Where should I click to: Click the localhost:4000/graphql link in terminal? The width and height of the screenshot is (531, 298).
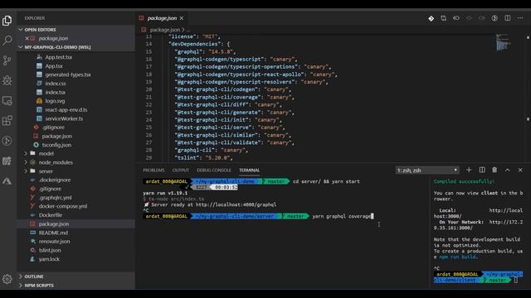pyautogui.click(x=236, y=204)
